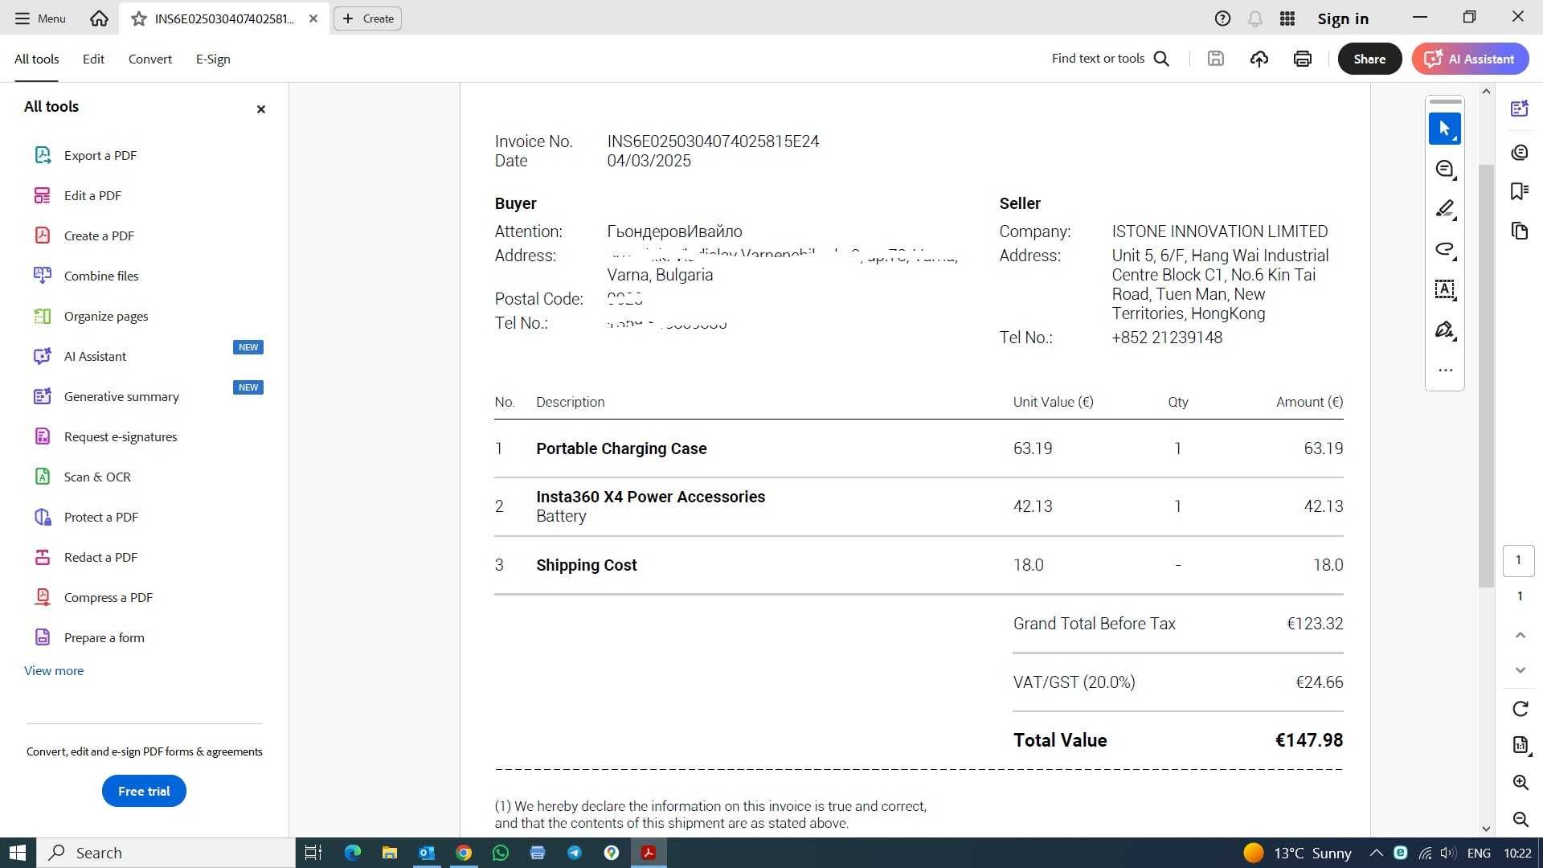Open the Edit menu tab

[93, 59]
